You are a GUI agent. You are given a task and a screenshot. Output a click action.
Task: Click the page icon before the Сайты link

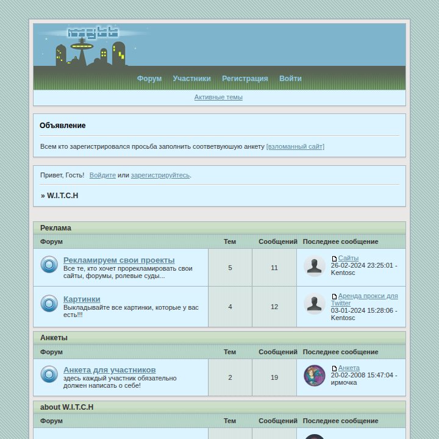(x=334, y=259)
